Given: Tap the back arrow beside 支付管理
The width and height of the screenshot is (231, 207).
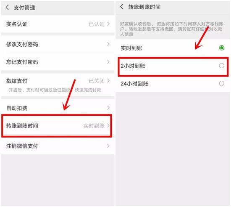Looking at the screenshot, I should pyautogui.click(x=8, y=8).
